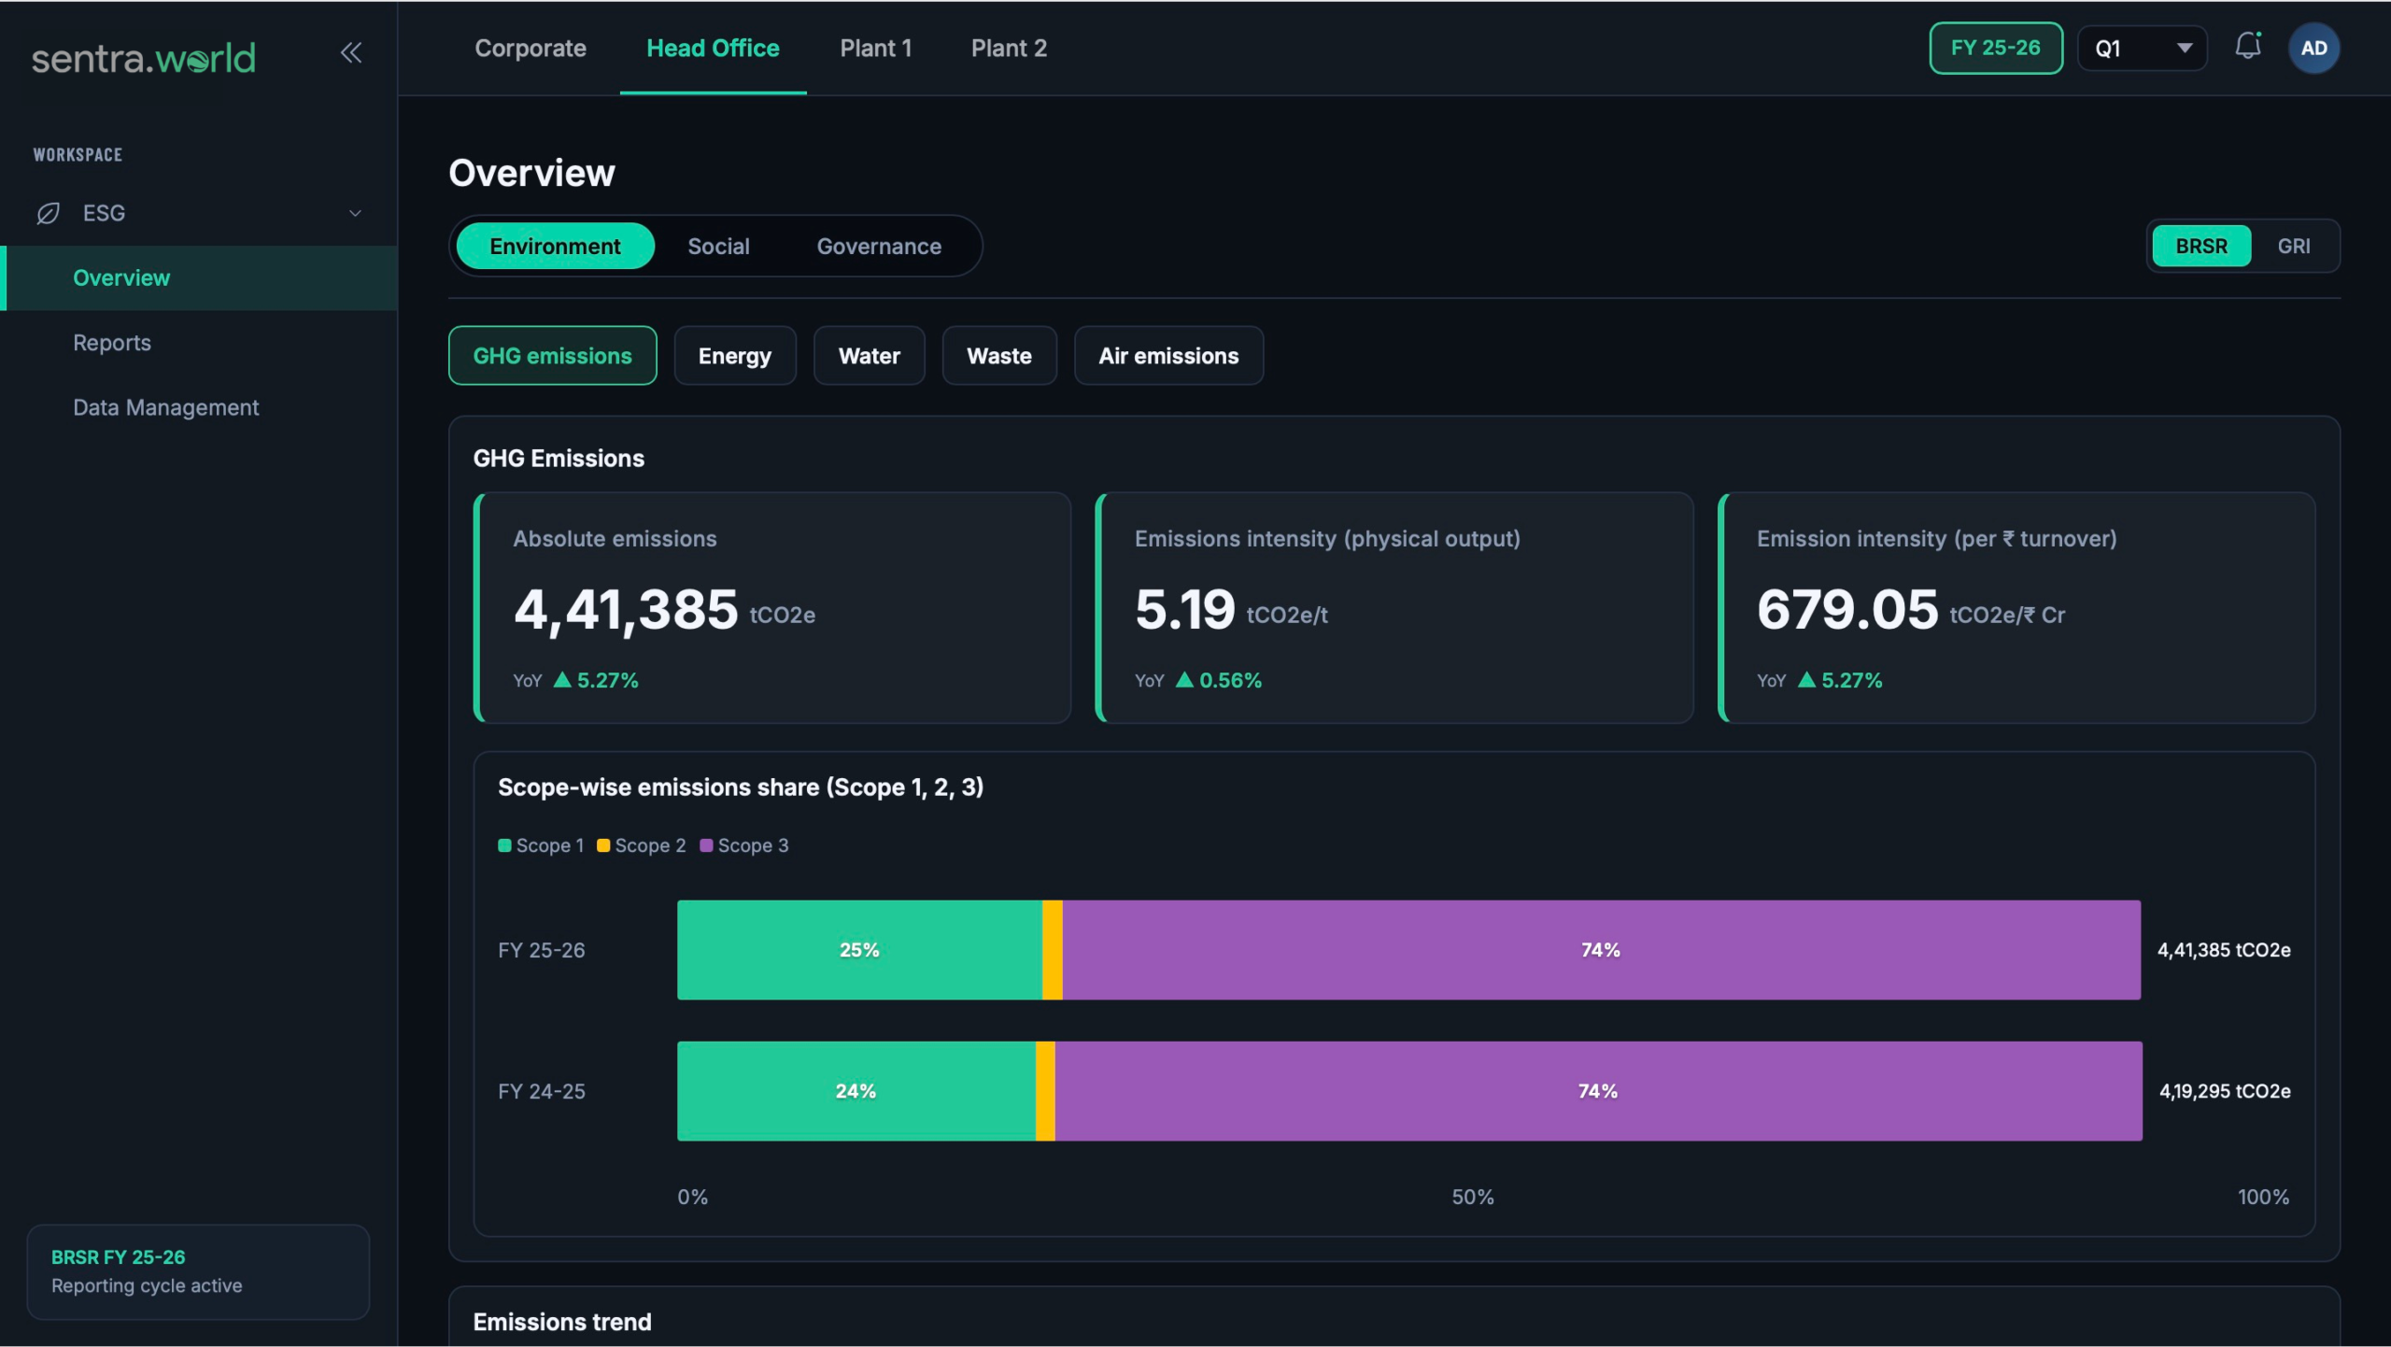Select the Waste category
2391x1347 pixels.
(x=999, y=355)
